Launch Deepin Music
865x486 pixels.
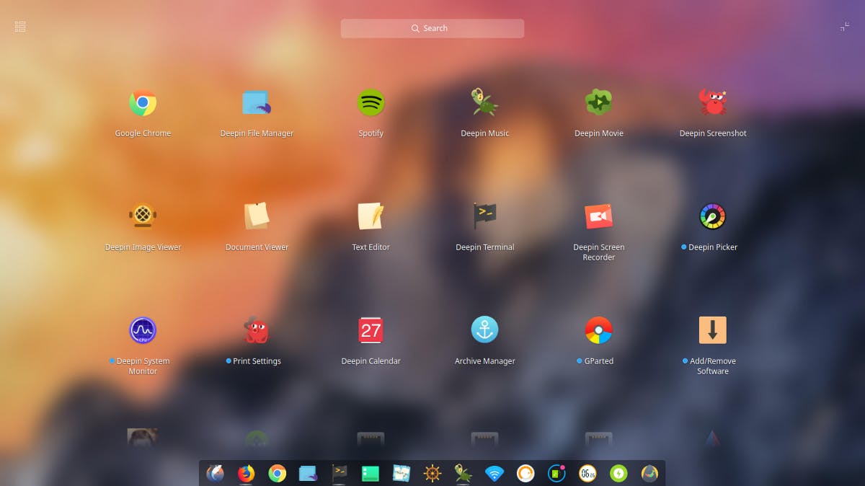tap(484, 102)
